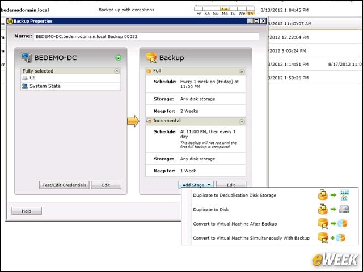Click the '1 Week' keep-for value
This screenshot has height=272, width=363.
188,171
